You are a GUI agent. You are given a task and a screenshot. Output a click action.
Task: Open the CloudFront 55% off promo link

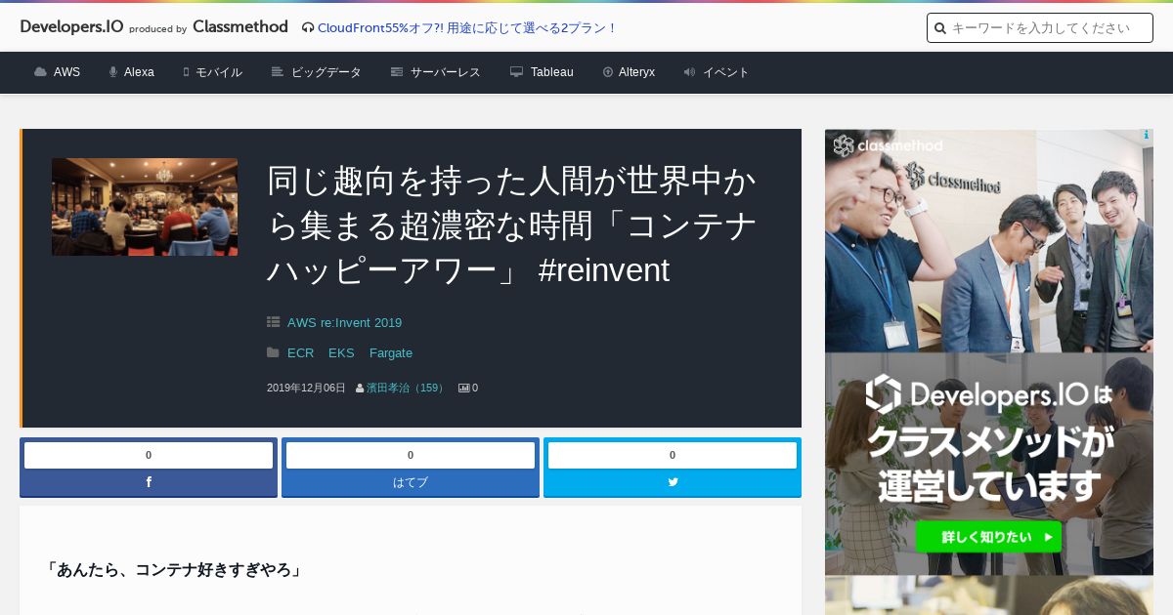click(467, 27)
